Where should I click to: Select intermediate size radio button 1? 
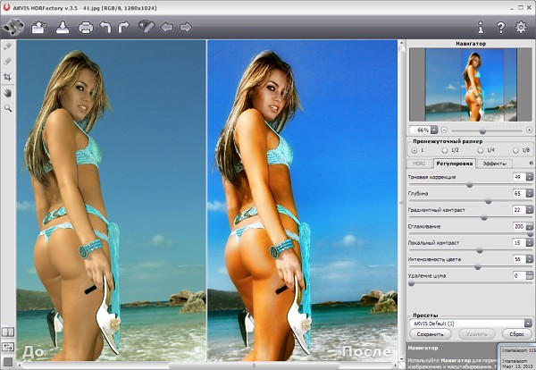point(415,150)
